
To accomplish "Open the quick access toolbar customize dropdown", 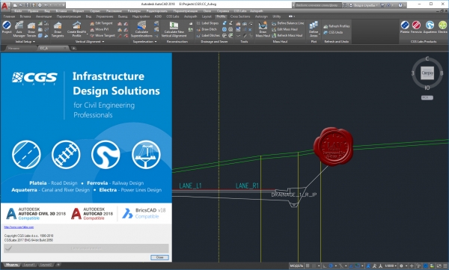I will pos(64,5).
